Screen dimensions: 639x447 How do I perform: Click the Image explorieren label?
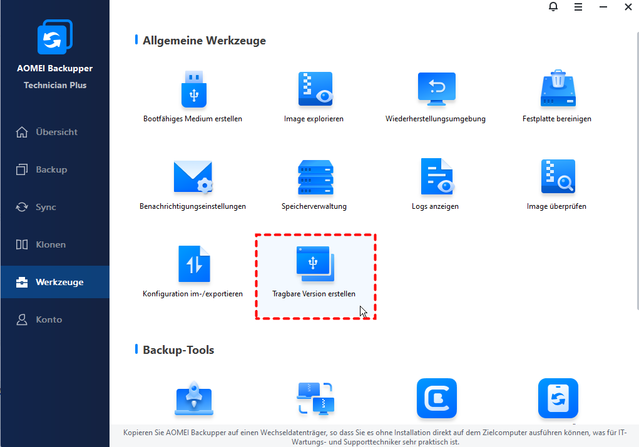pos(314,119)
